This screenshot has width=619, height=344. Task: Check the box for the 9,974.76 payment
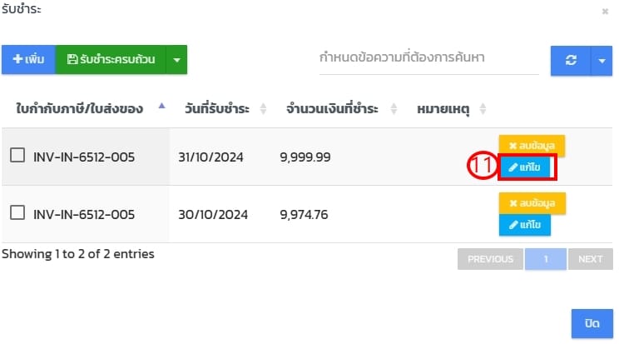click(x=17, y=213)
